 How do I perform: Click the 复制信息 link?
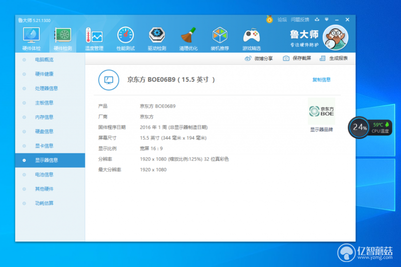[321, 80]
